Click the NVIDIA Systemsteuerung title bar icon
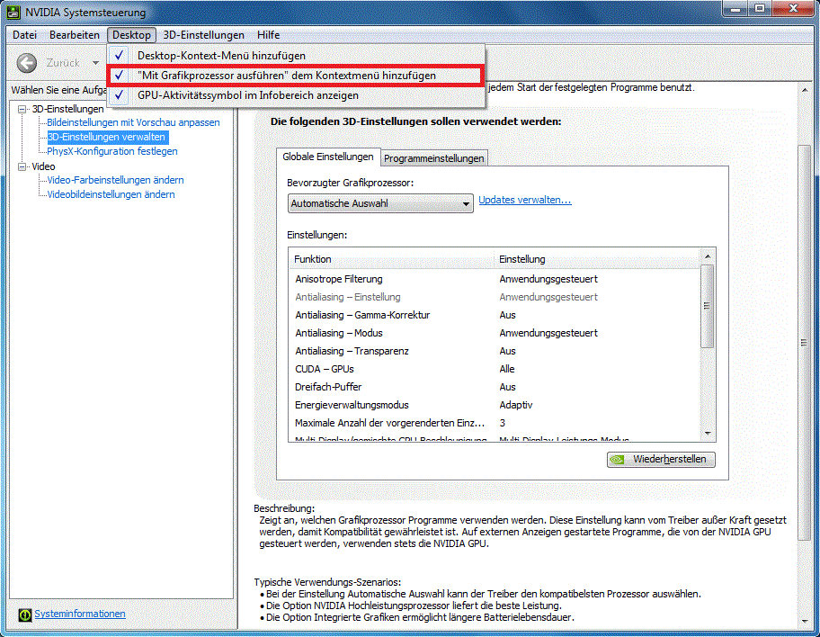Viewport: 820px width, 637px height. tap(13, 12)
